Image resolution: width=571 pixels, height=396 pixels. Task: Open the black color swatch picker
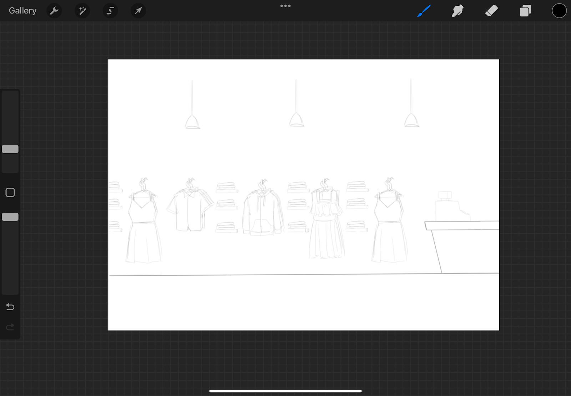(x=559, y=11)
